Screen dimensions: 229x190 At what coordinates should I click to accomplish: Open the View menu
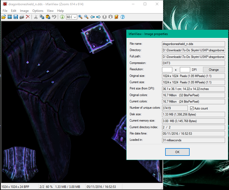tap(50, 11)
